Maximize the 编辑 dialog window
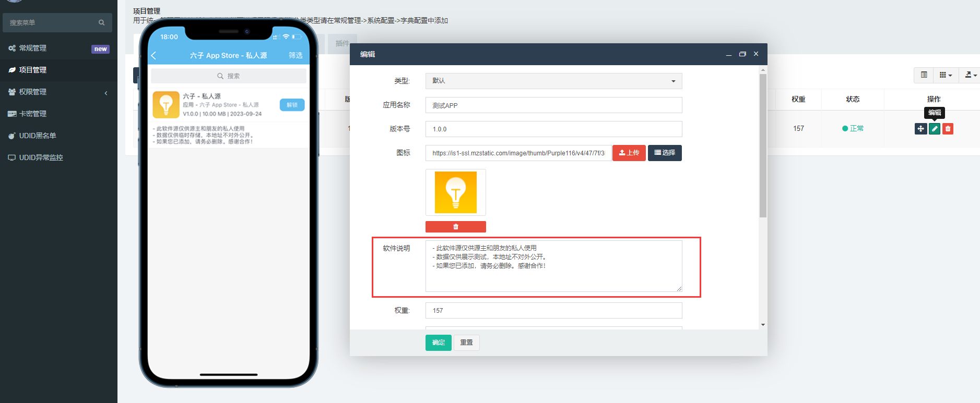Screen dimensions: 980x403 742,54
